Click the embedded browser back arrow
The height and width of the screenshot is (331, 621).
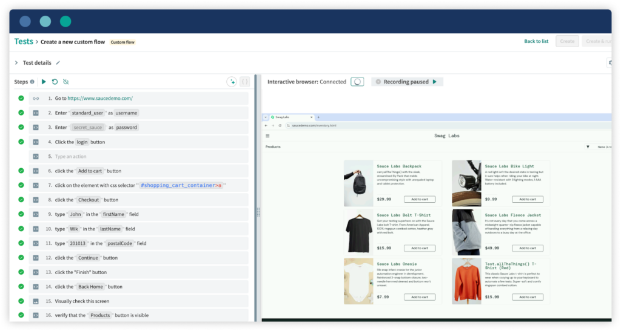(x=266, y=126)
